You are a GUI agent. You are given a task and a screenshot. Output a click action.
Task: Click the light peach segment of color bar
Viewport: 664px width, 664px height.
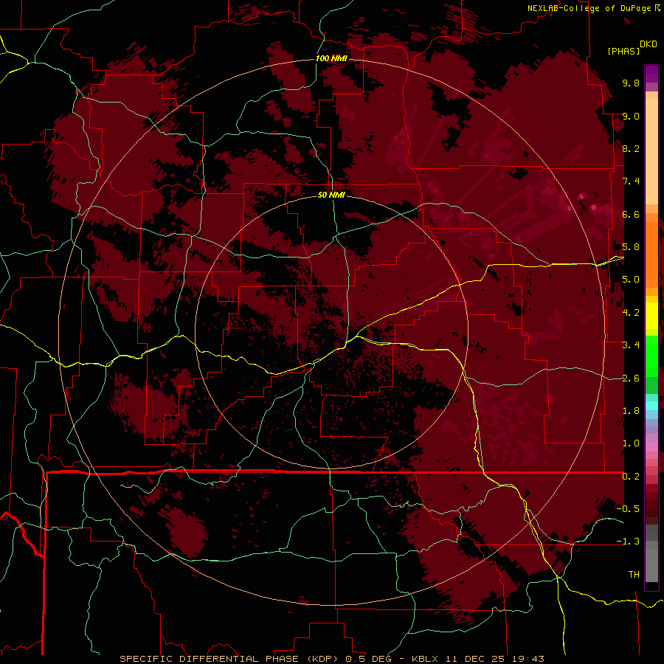tap(651, 151)
